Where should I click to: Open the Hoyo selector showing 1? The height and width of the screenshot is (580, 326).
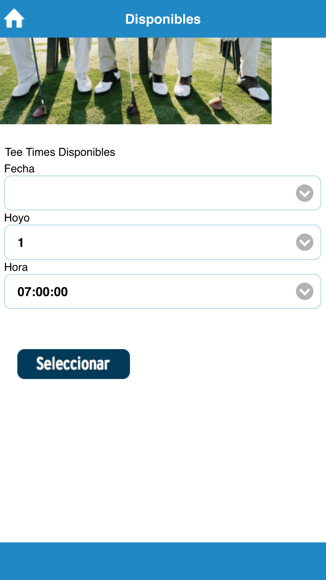tap(162, 242)
